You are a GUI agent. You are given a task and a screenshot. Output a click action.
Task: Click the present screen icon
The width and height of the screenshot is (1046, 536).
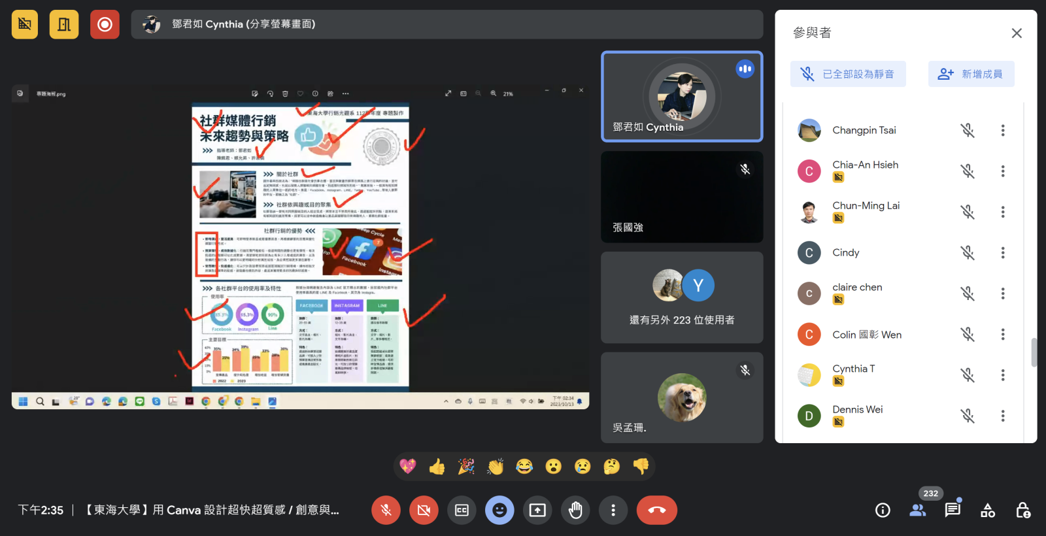537,511
